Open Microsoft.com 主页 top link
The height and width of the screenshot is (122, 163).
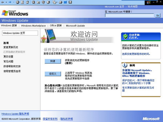click(114, 7)
